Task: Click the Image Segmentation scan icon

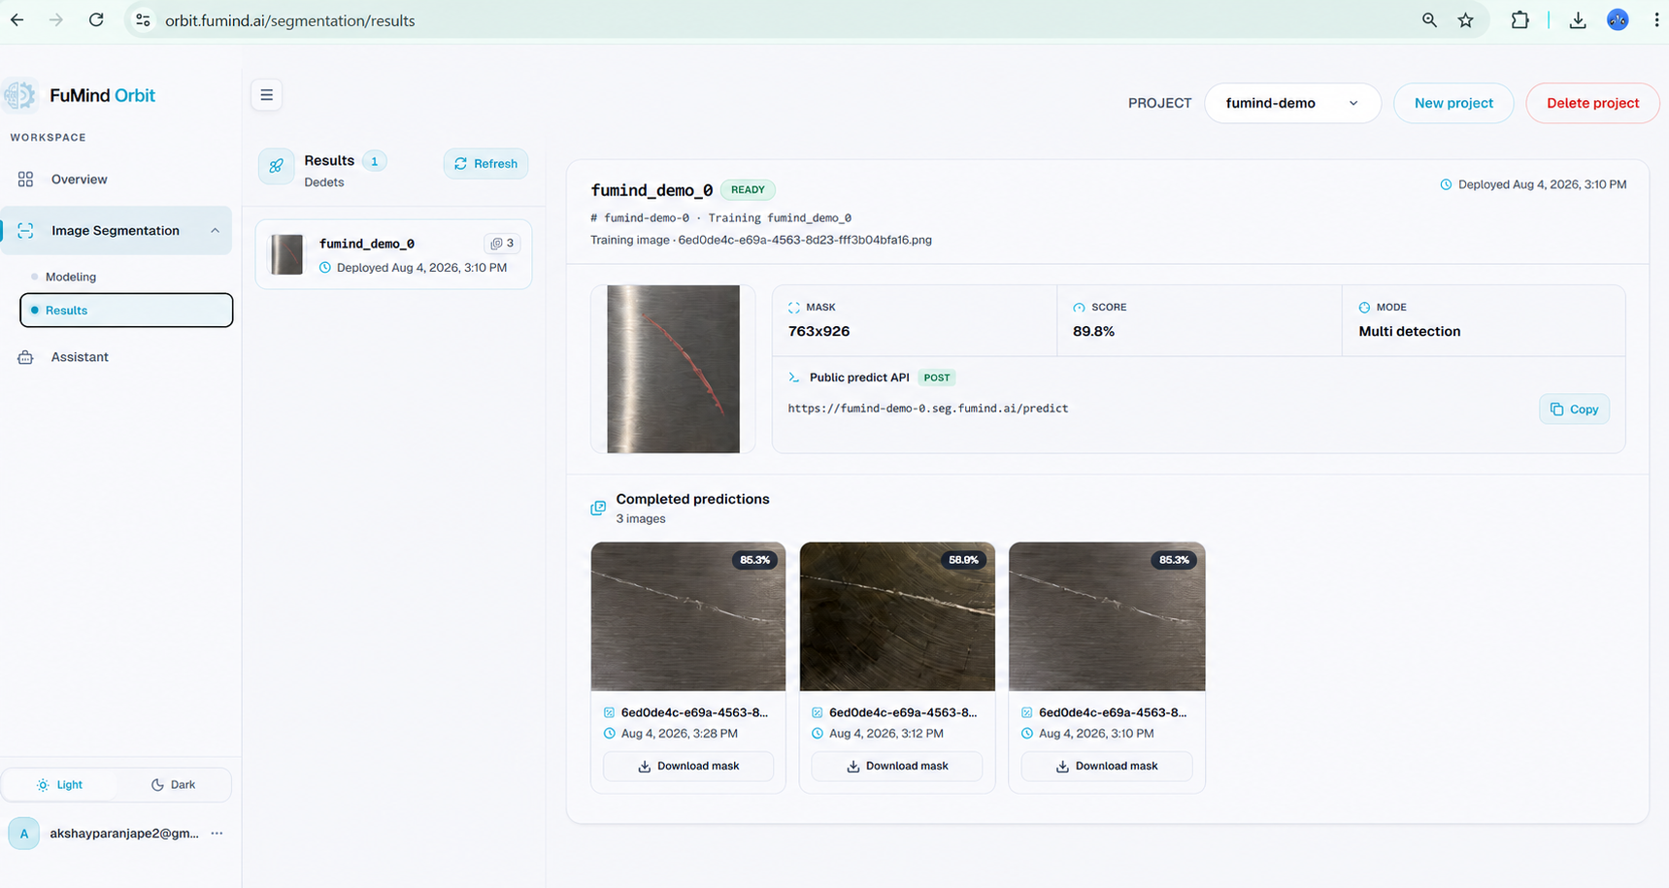Action: tap(25, 231)
